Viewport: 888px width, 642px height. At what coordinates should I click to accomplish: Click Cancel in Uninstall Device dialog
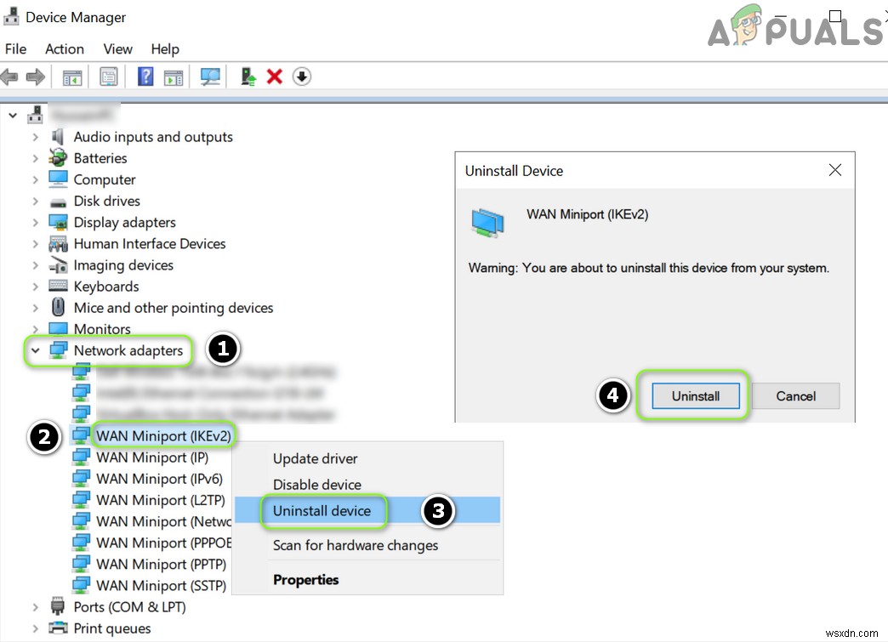click(x=795, y=395)
